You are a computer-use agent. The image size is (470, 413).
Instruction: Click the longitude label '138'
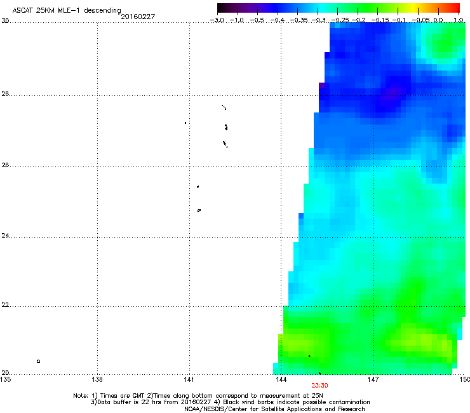97,379
